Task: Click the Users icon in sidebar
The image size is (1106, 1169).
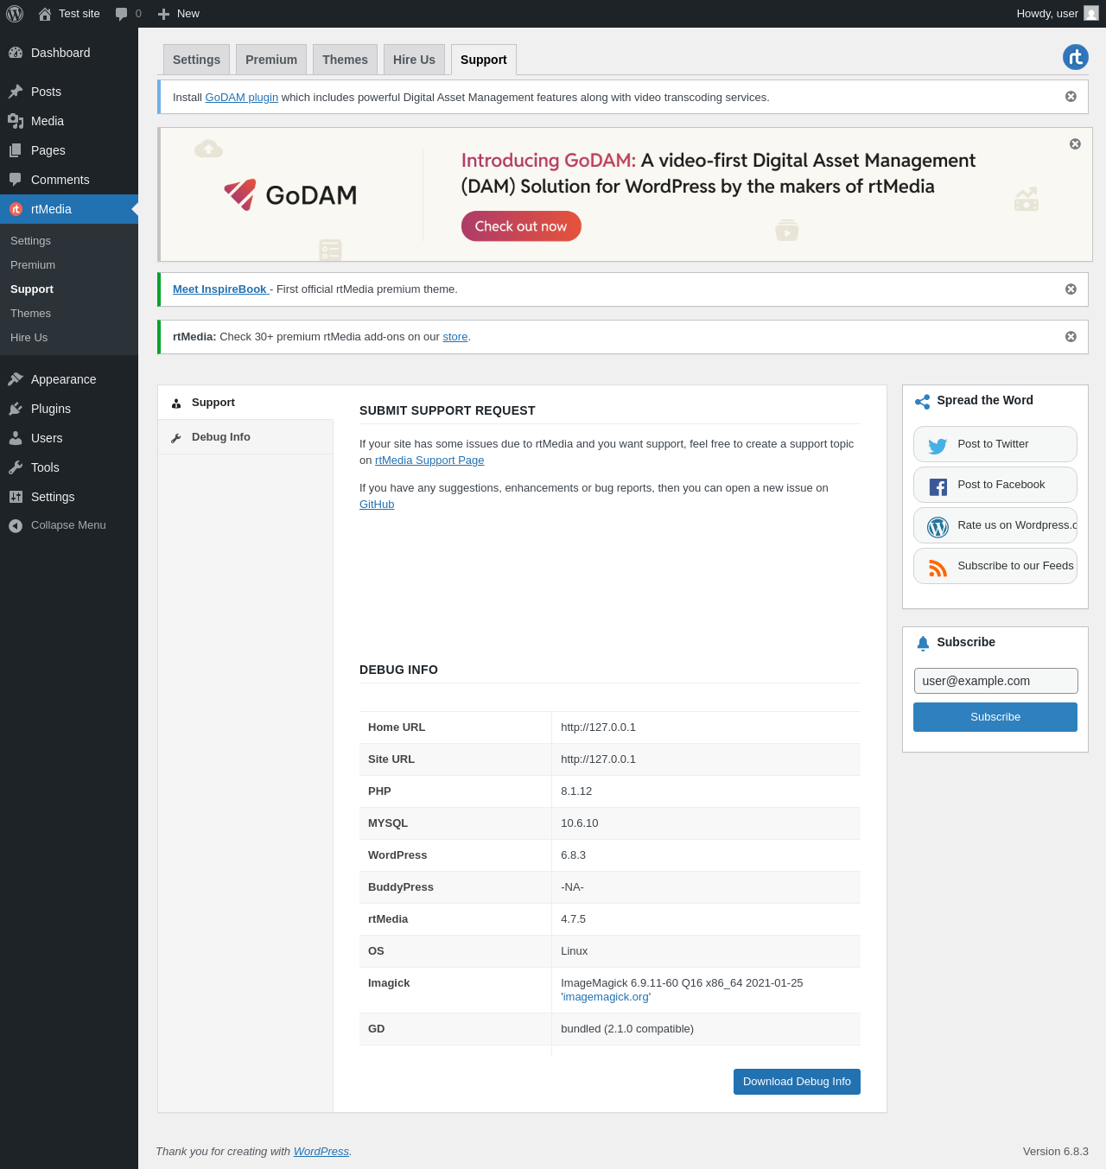Action: [16, 438]
